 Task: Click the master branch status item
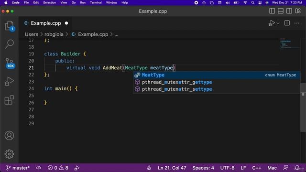[18, 168]
